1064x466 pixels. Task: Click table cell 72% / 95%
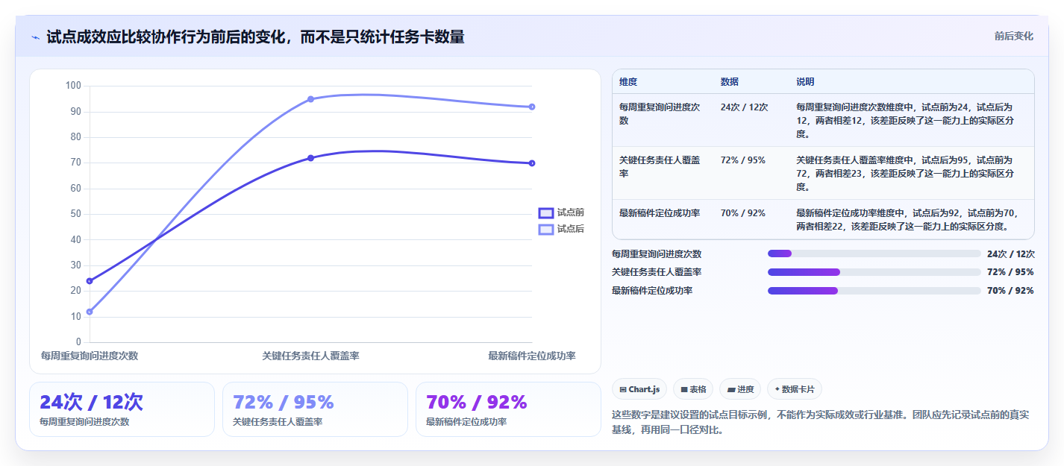(x=742, y=160)
